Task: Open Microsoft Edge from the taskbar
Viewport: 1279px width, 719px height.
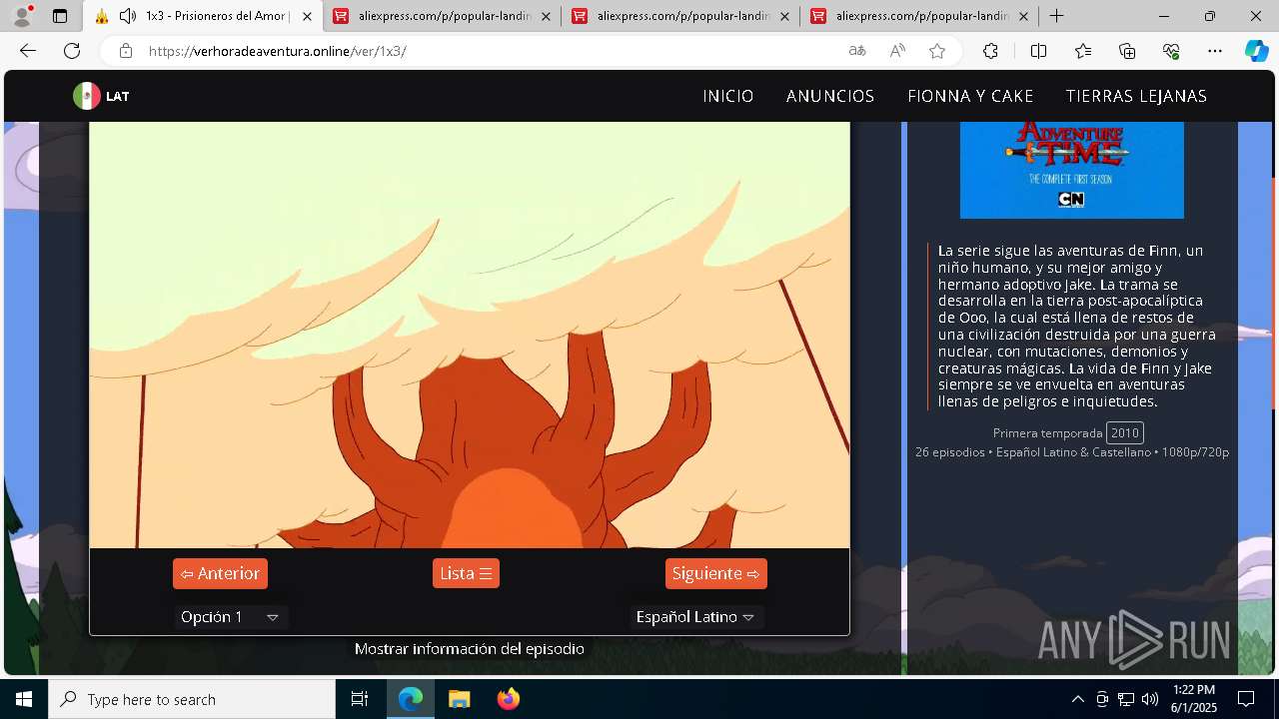Action: click(411, 699)
